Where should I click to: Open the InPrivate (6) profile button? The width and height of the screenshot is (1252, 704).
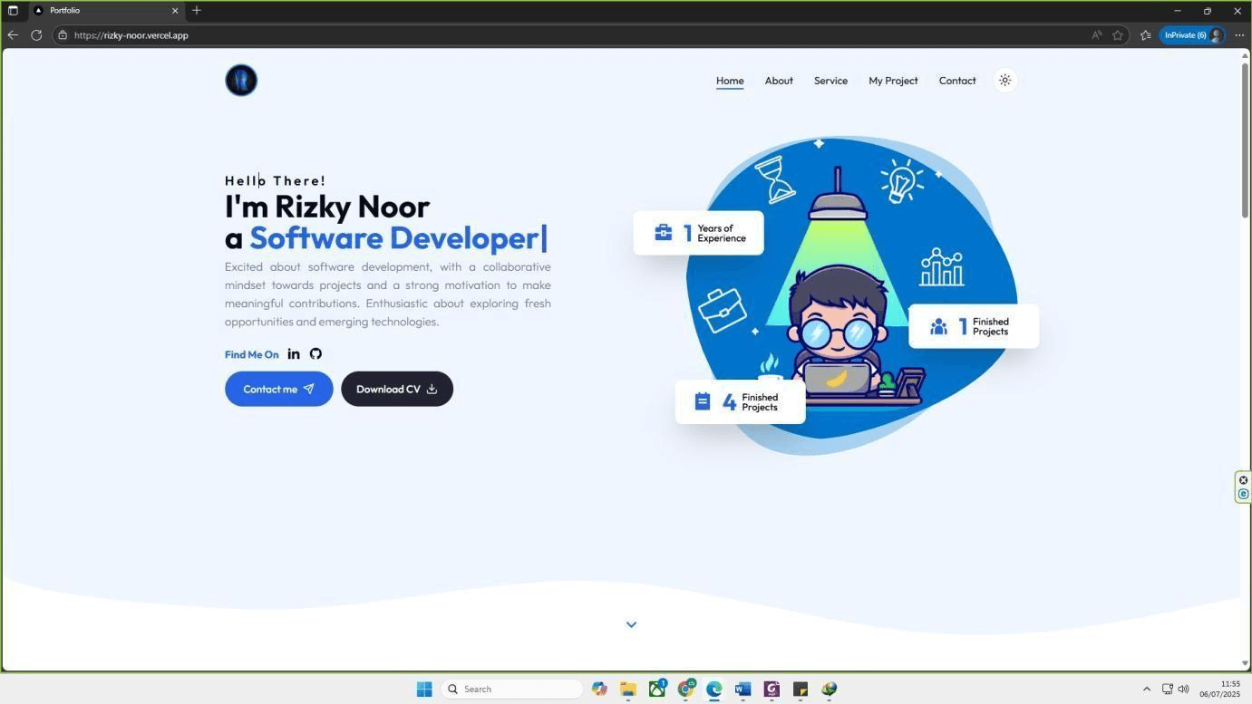point(1193,35)
